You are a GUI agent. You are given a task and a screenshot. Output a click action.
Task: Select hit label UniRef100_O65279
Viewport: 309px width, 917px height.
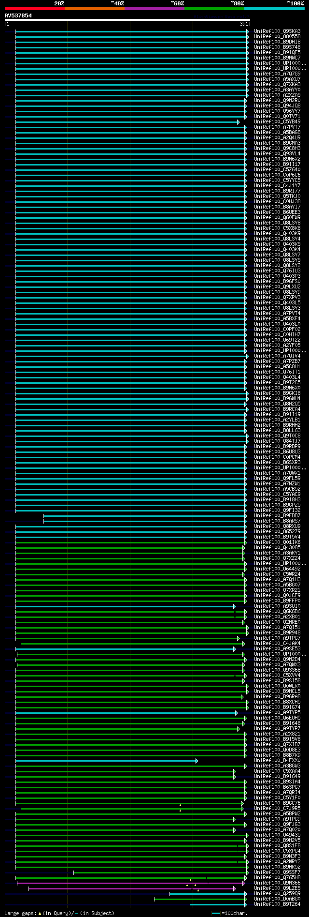click(277, 532)
